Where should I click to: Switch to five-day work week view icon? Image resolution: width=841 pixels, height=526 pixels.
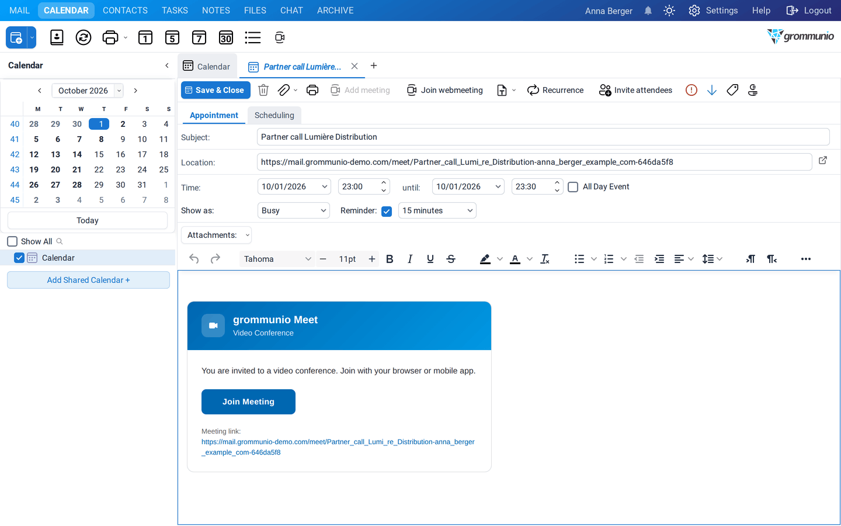172,37
